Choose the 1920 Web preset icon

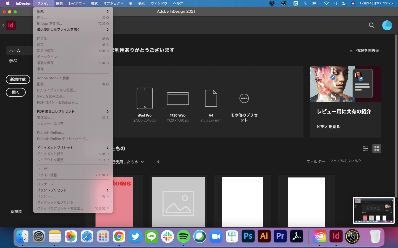click(x=178, y=99)
